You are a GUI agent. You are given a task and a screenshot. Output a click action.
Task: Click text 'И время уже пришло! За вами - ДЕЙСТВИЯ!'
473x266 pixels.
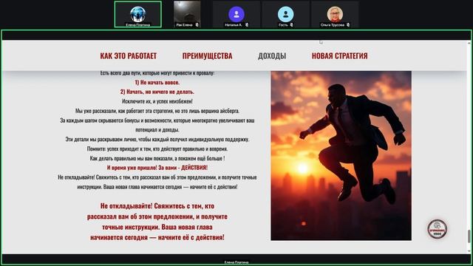coord(157,168)
